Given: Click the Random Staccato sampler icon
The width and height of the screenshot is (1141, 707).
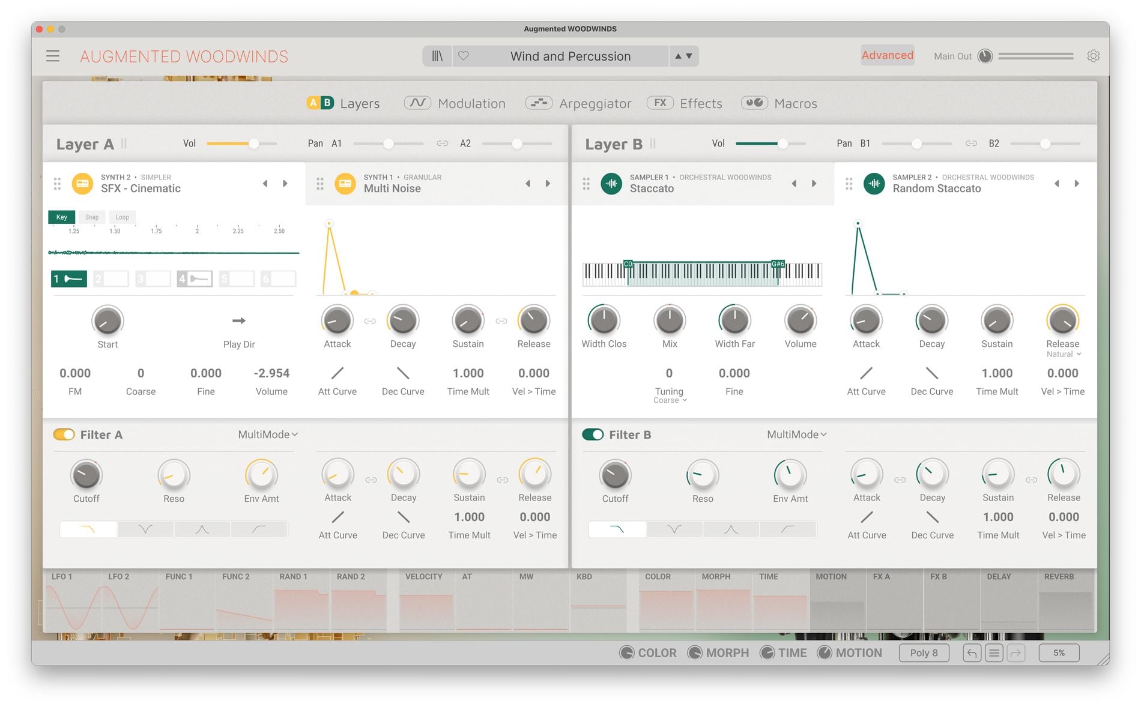Looking at the screenshot, I should [x=874, y=183].
